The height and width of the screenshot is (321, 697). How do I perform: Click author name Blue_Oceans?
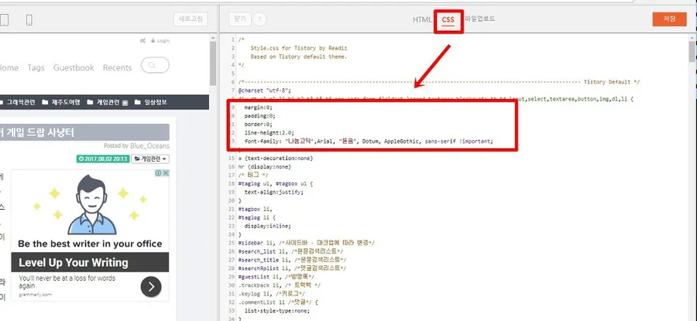pyautogui.click(x=149, y=145)
